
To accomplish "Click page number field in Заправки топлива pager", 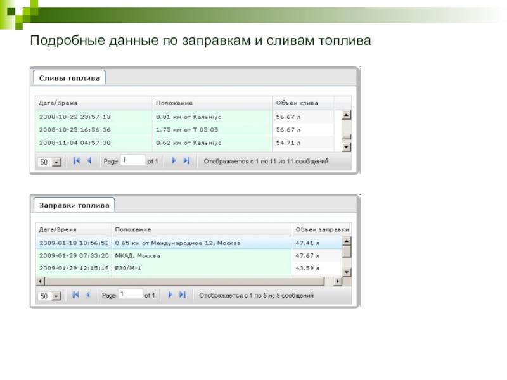I will [x=131, y=294].
